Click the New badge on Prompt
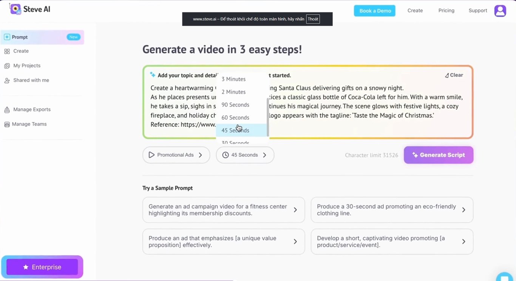 (74, 37)
